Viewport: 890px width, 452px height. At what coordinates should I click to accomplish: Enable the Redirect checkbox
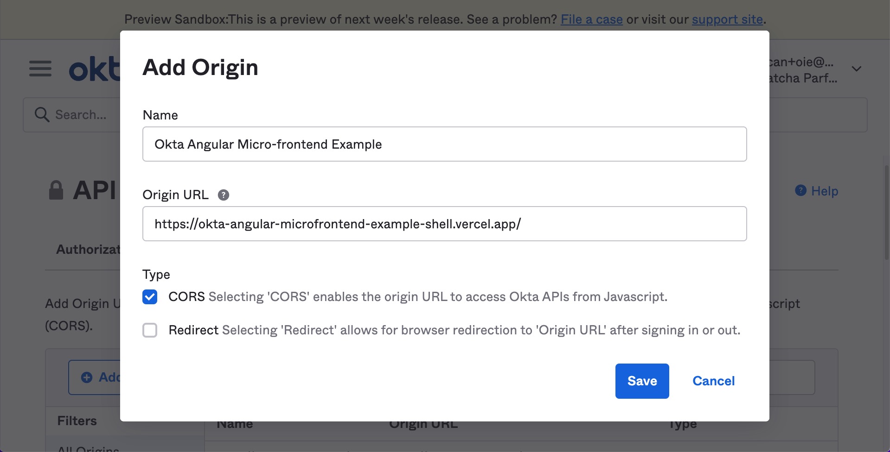[x=150, y=330]
